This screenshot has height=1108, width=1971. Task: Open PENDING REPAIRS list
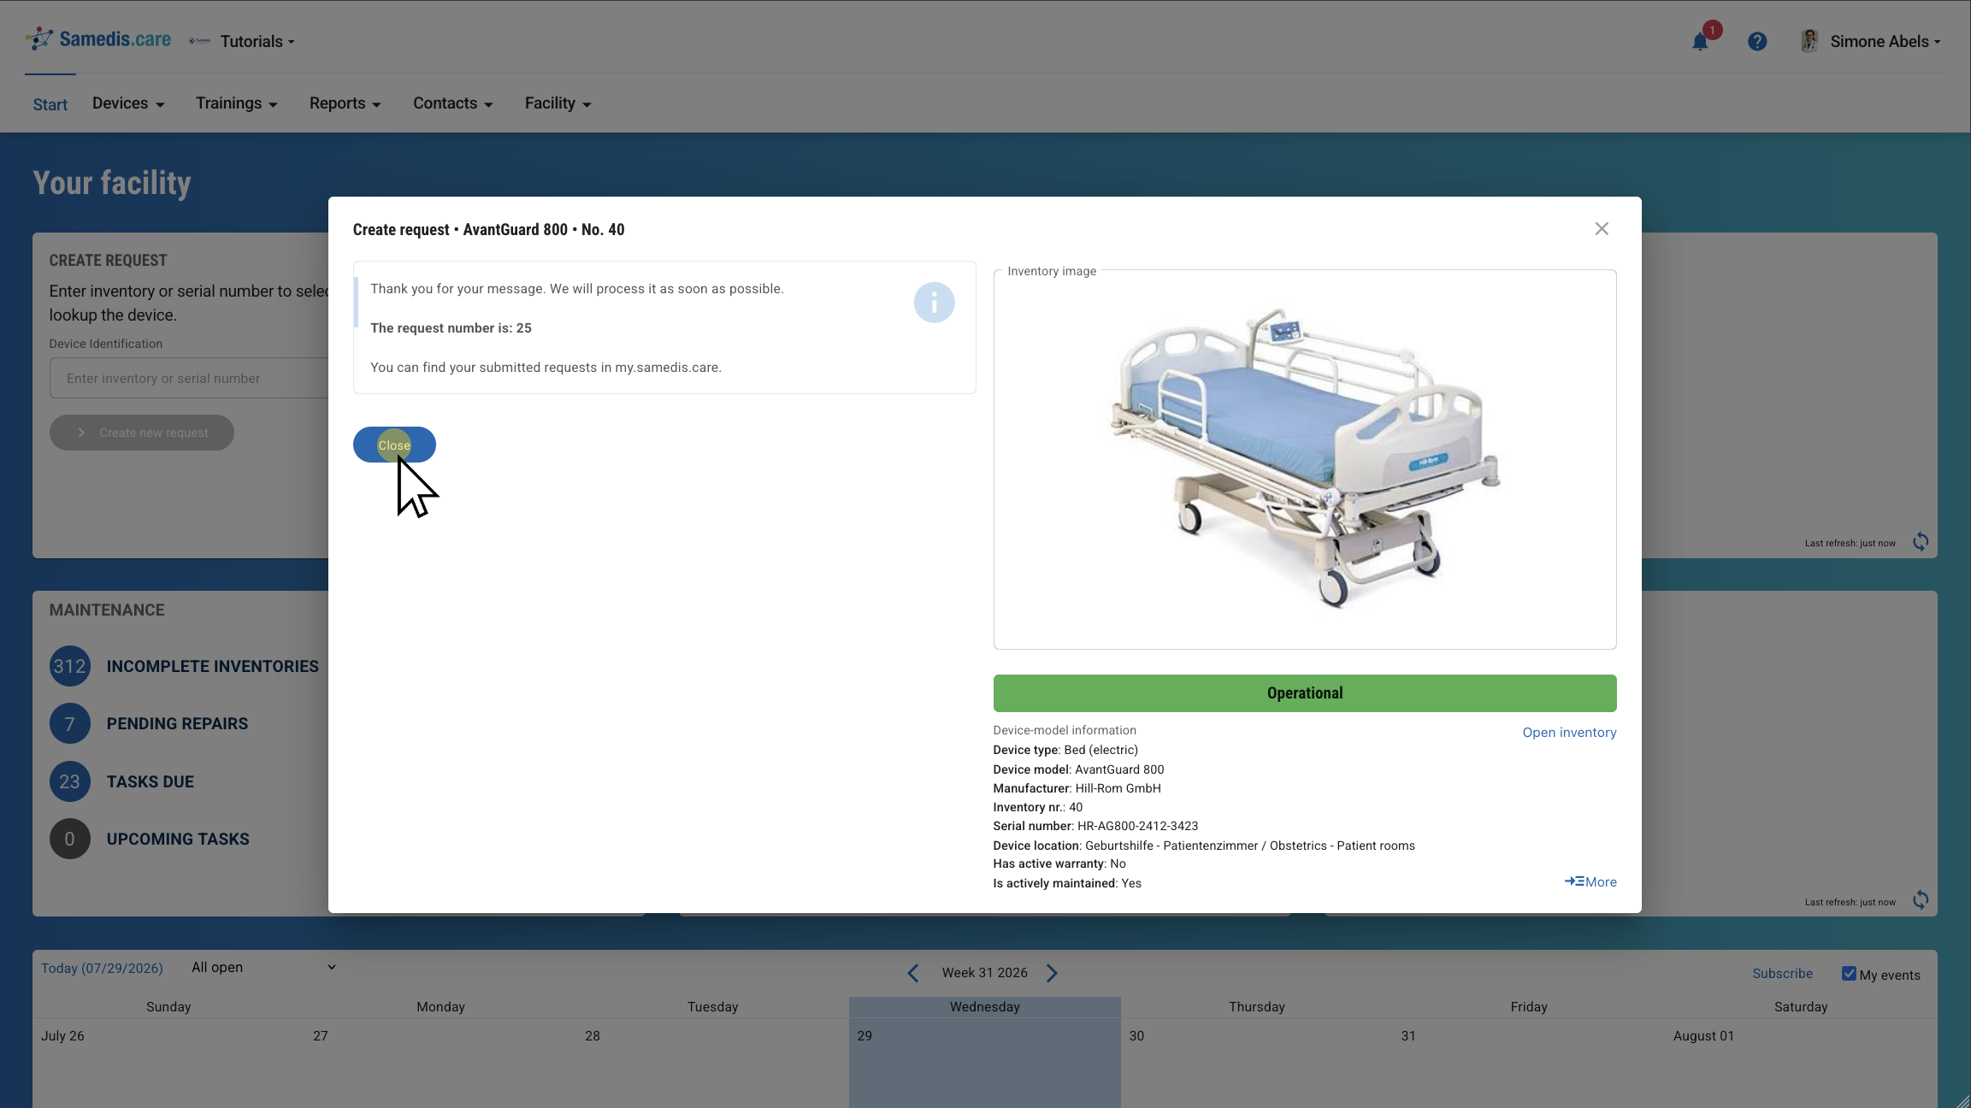tap(177, 724)
